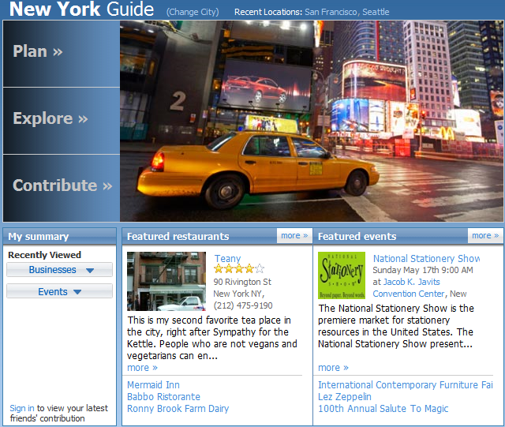Click the Sign in link
The width and height of the screenshot is (505, 427).
21,408
